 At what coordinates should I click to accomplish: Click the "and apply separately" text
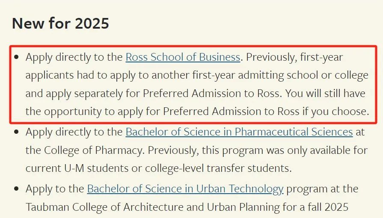pos(74,94)
